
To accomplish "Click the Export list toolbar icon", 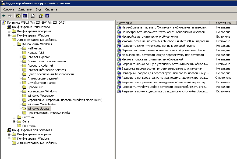I will point(33,16).
